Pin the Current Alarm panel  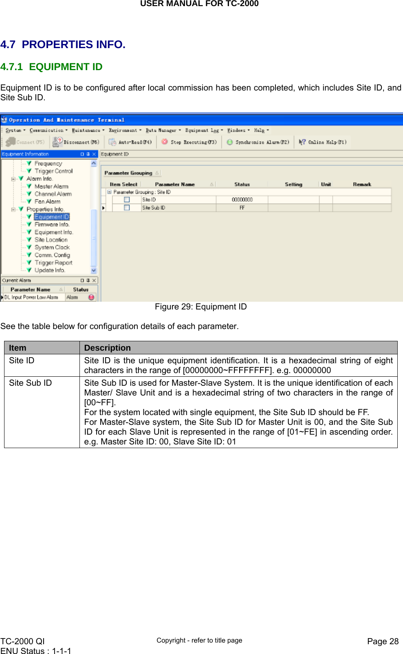(x=88, y=281)
